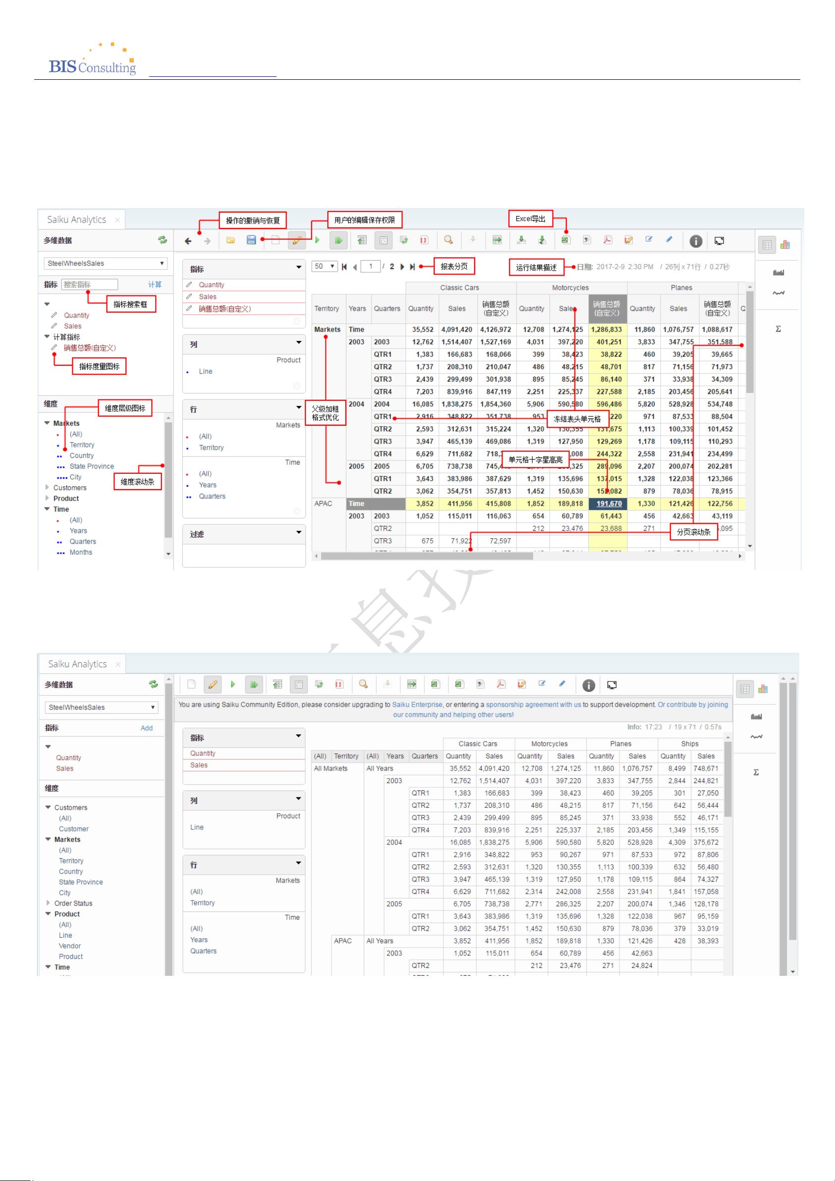Open SteelWheelsSales cube dropdown in upper screenshot
The height and width of the screenshot is (1181, 835).
coord(106,263)
